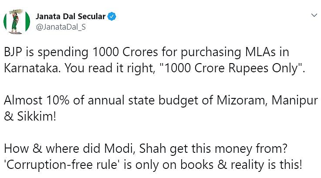
Task: Click "MLAs" in the first line
Action: (x=260, y=53)
